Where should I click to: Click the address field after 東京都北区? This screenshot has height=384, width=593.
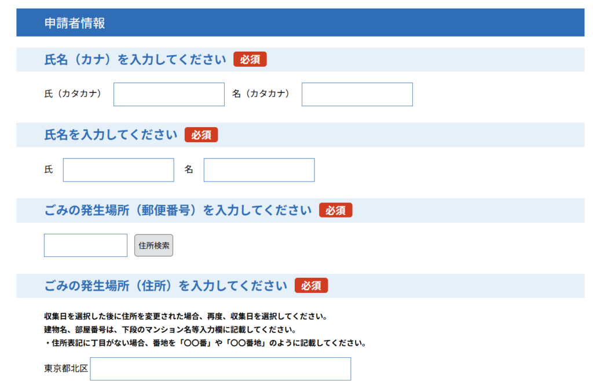pyautogui.click(x=220, y=369)
